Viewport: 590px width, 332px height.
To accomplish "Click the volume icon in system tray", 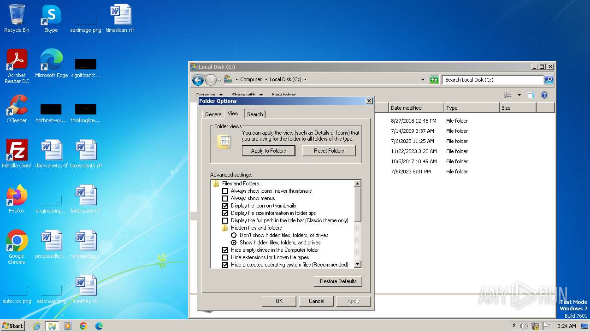I will click(x=524, y=326).
